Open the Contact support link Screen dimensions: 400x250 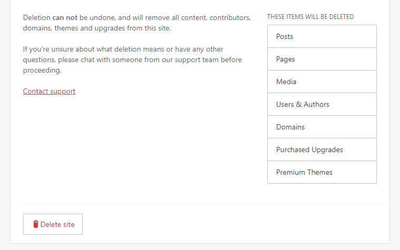[49, 91]
